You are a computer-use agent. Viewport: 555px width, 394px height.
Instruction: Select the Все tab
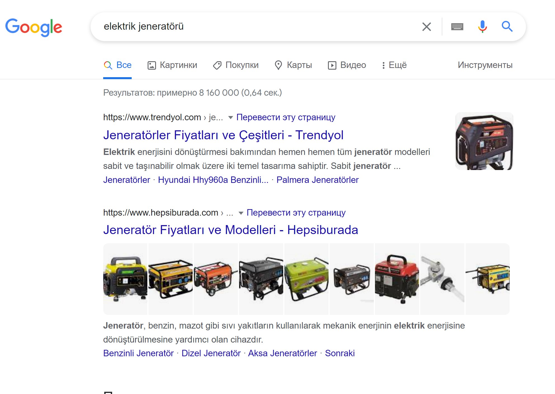[117, 65]
